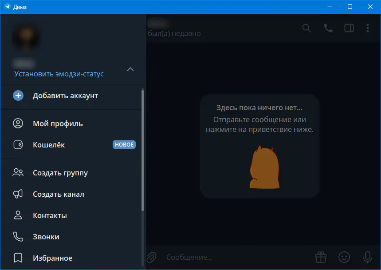Toggle the right sidebar panel icon
This screenshot has height=270, width=381.
(349, 28)
